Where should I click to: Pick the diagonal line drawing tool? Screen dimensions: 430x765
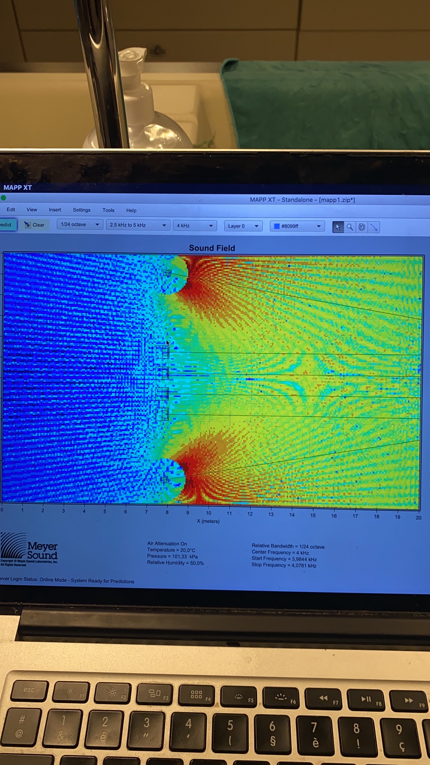point(374,227)
